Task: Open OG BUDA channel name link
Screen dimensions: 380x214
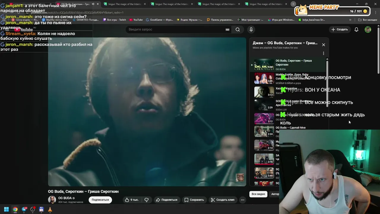Action: (65, 198)
